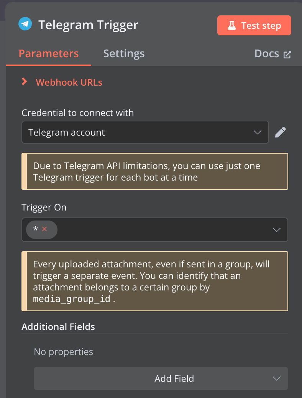The image size is (302, 398).
Task: Click the flask icon on Test step
Action: tap(232, 25)
